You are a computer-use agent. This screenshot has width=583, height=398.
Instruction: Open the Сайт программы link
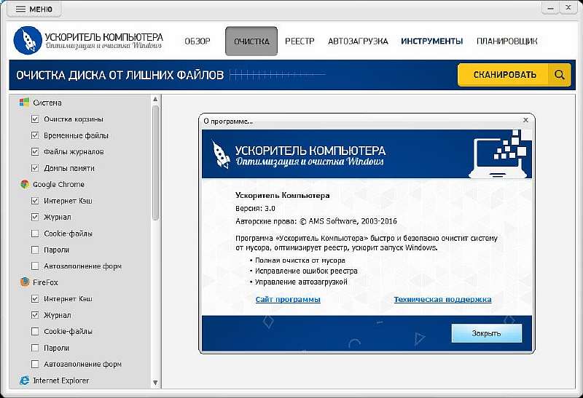pos(288,299)
